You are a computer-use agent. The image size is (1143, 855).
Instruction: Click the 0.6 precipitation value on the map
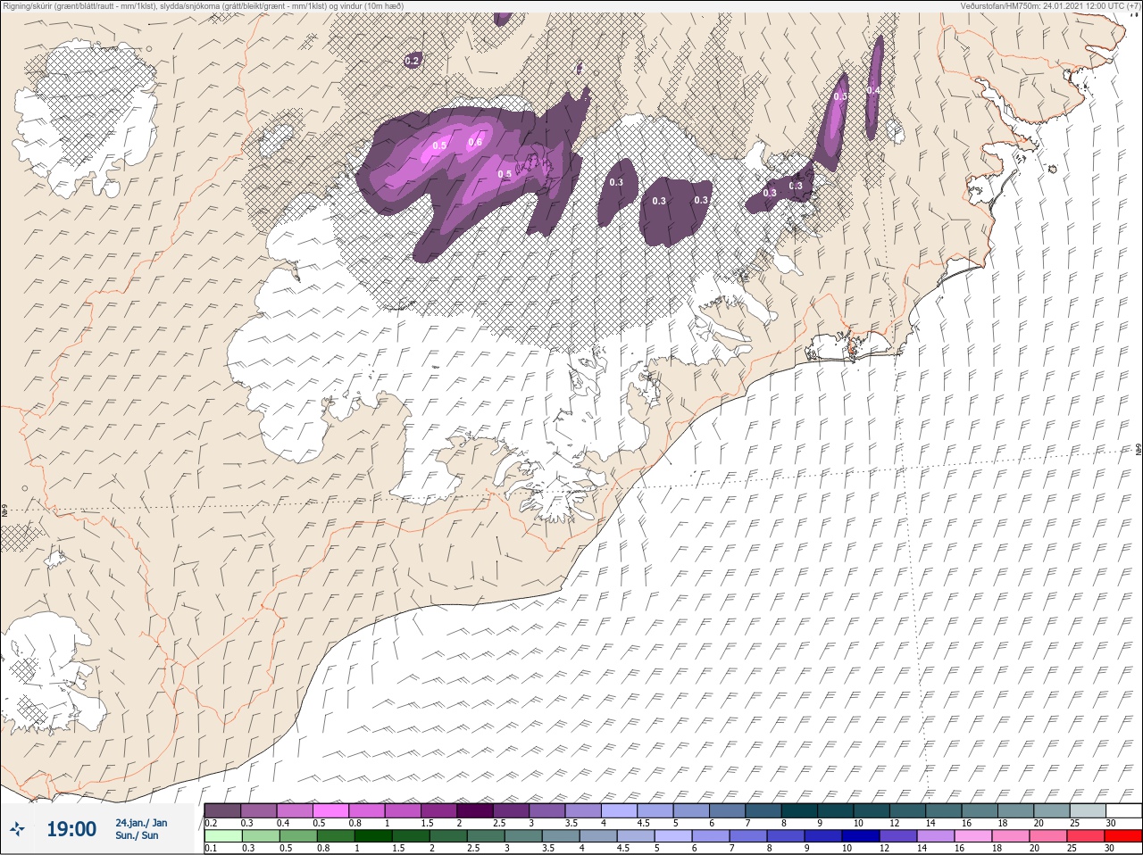(x=475, y=143)
